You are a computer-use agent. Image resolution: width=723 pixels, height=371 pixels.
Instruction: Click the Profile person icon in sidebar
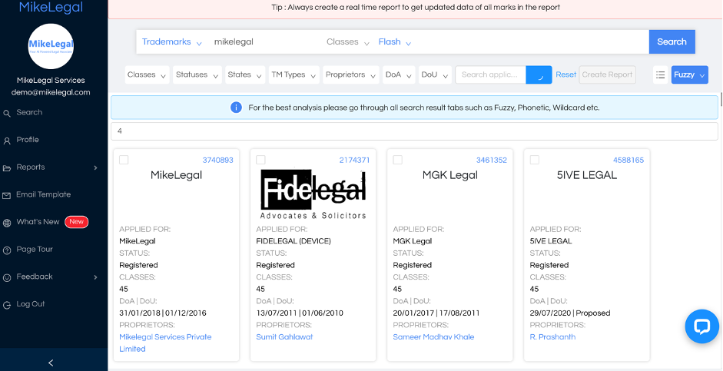[7, 141]
